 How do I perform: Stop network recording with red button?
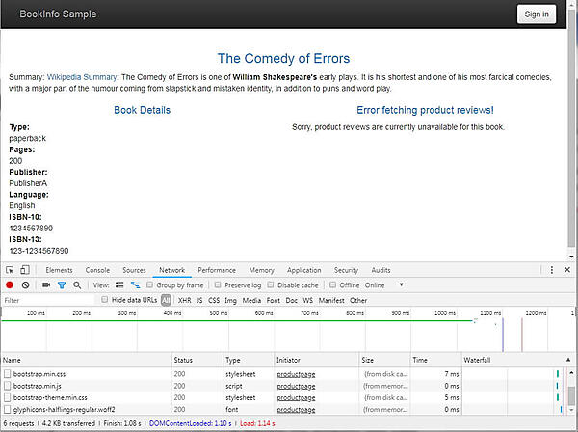(x=10, y=285)
